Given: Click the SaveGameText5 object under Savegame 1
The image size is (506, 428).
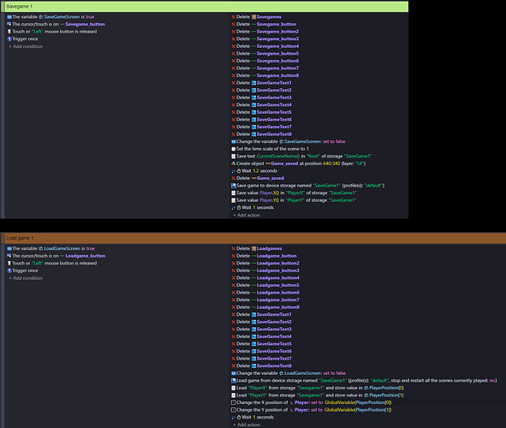Looking at the screenshot, I should (274, 112).
